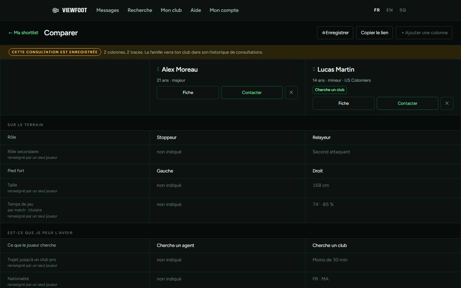Open Alex Moreau's Fiche
The image size is (461, 288).
pyautogui.click(x=188, y=93)
